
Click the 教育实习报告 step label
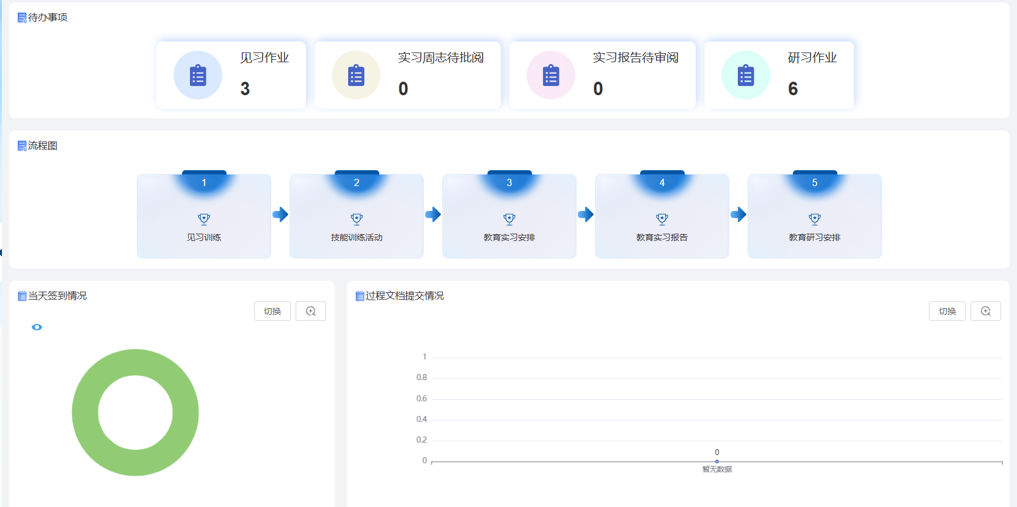click(662, 237)
